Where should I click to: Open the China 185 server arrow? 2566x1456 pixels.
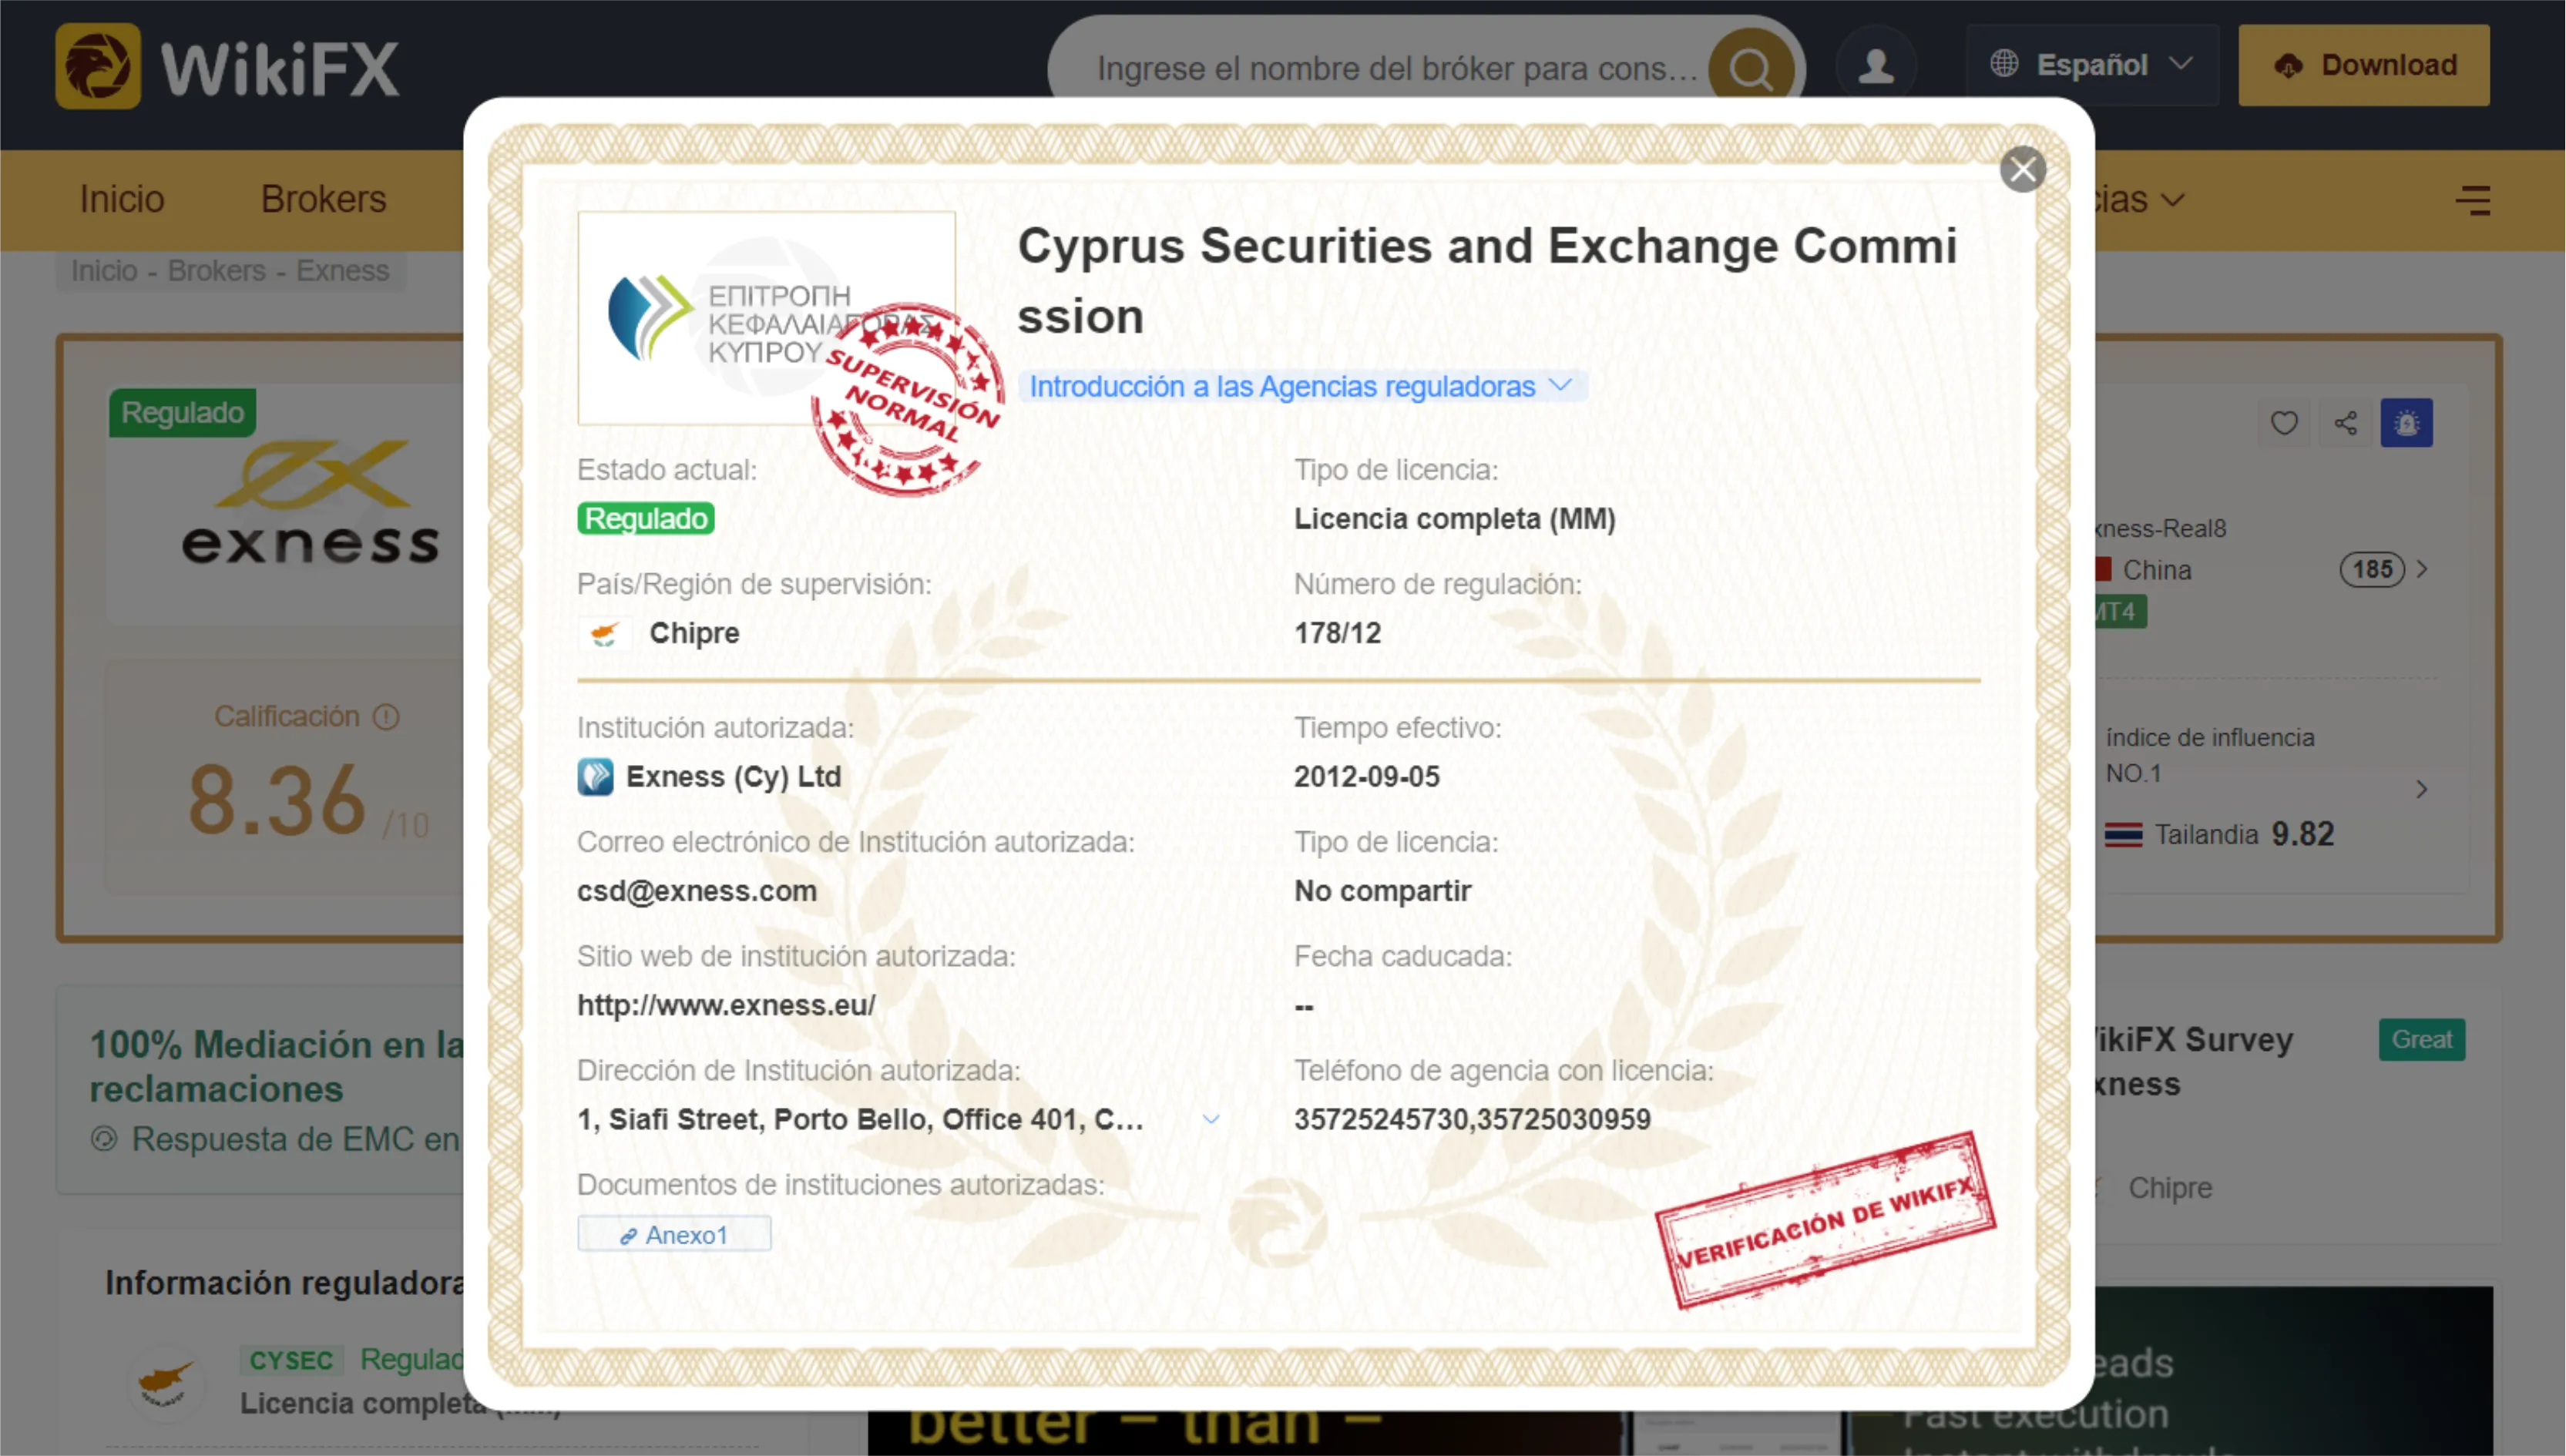coord(2421,570)
